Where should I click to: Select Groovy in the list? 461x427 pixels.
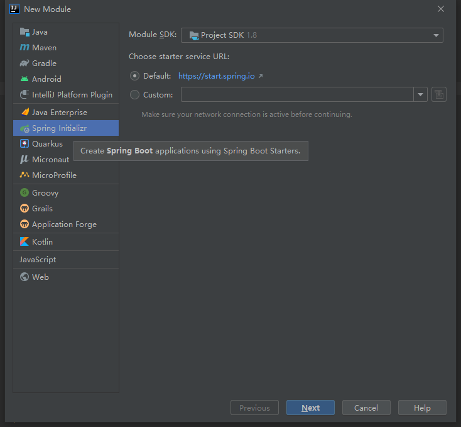coord(66,193)
